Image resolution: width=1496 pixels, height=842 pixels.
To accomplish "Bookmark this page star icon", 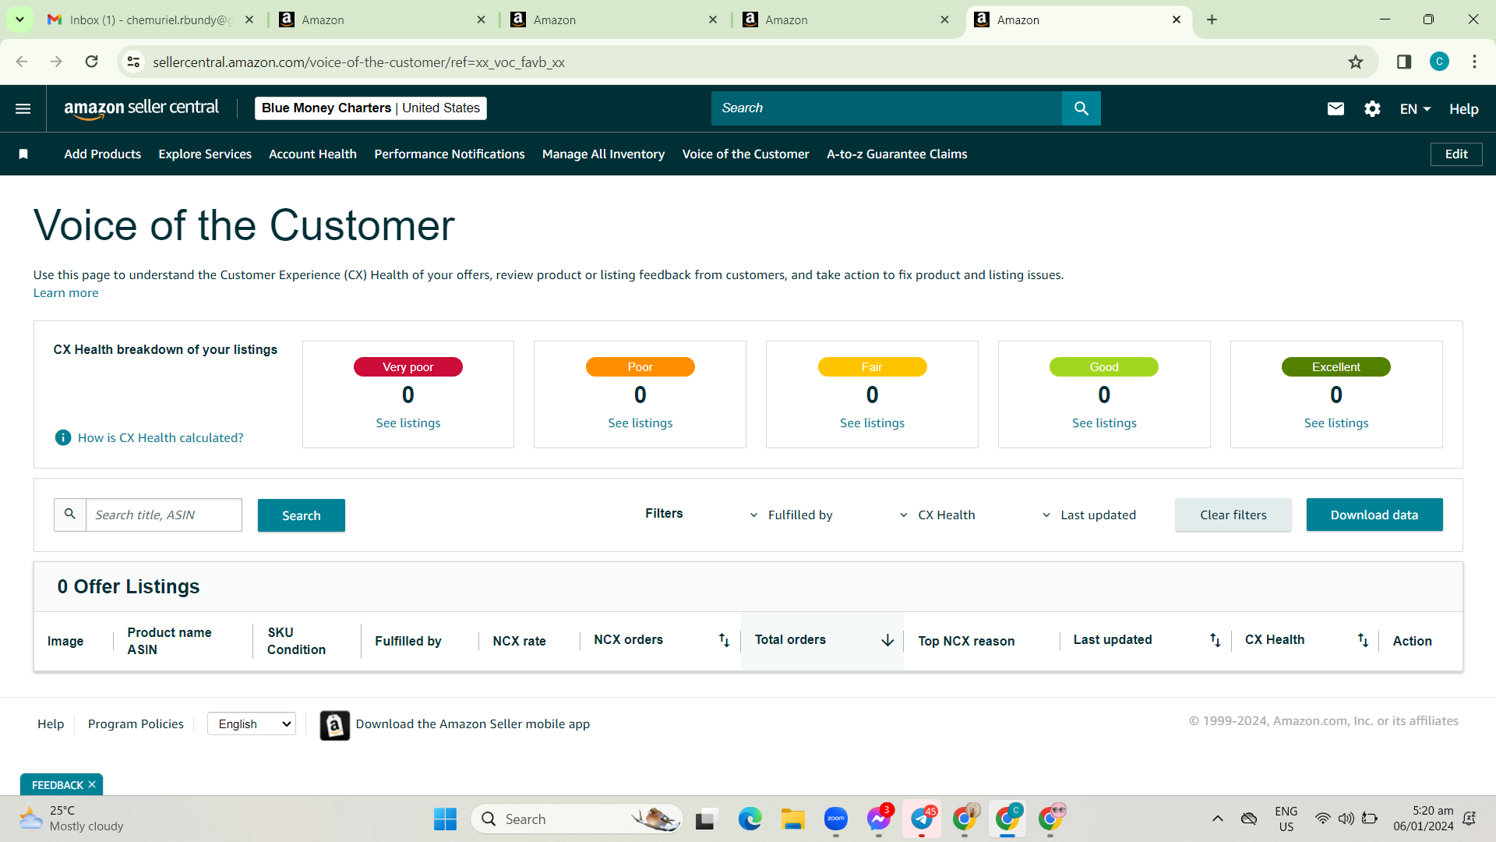I will tap(1356, 62).
